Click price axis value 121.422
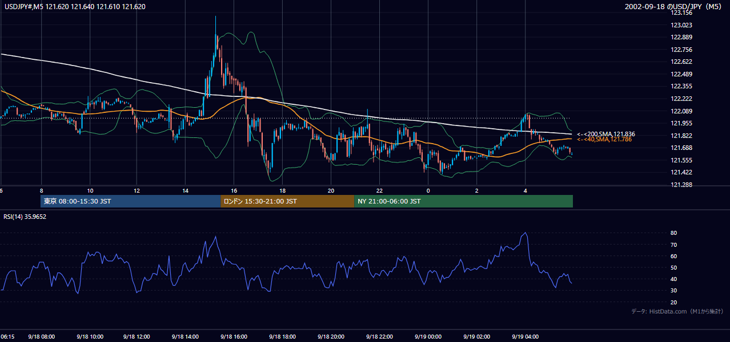Screen dimensions: 730x342 [x=681, y=172]
